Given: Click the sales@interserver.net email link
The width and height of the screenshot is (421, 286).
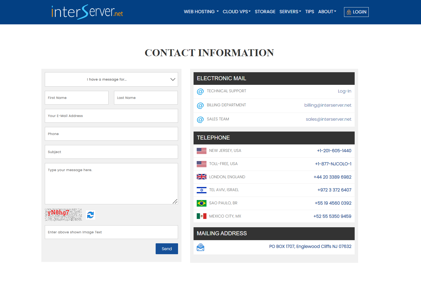Looking at the screenshot, I should click(329, 119).
